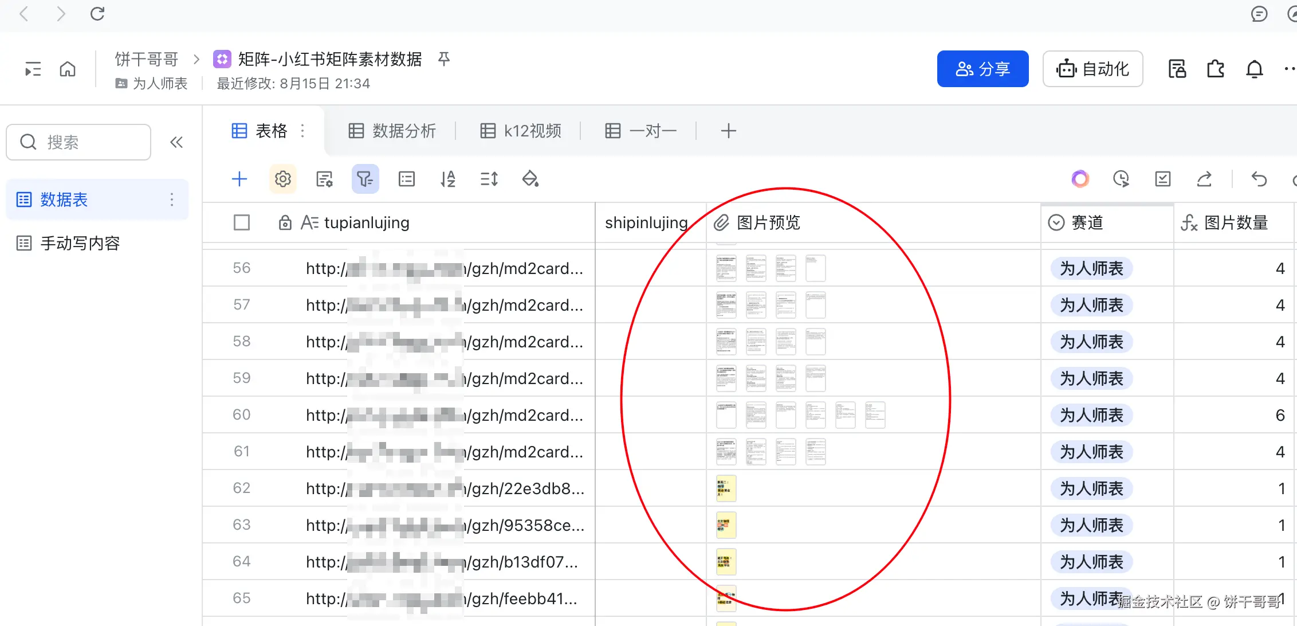Open the view settings gear icon
The height and width of the screenshot is (626, 1297).
coord(282,179)
